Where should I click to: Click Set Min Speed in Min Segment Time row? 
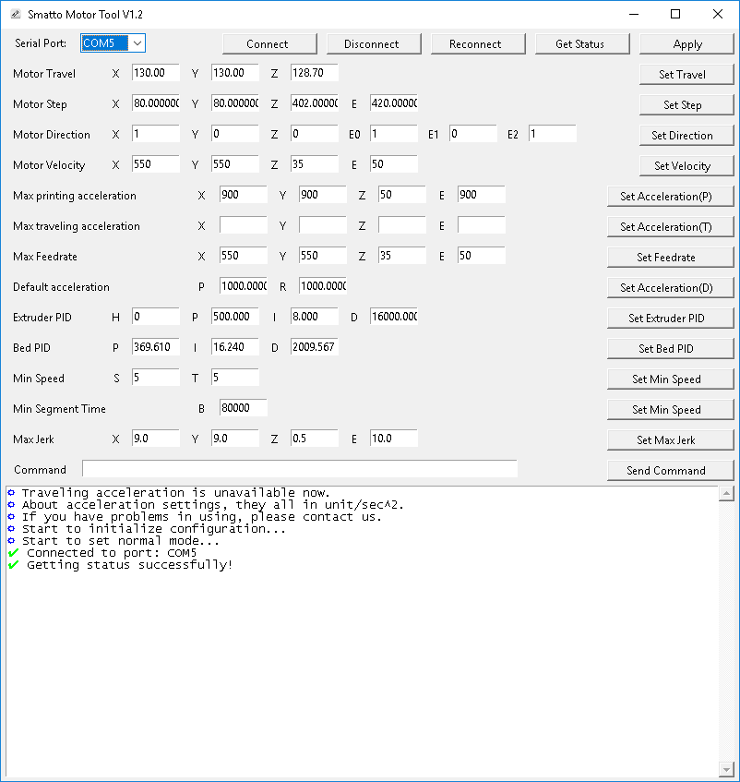tap(671, 409)
